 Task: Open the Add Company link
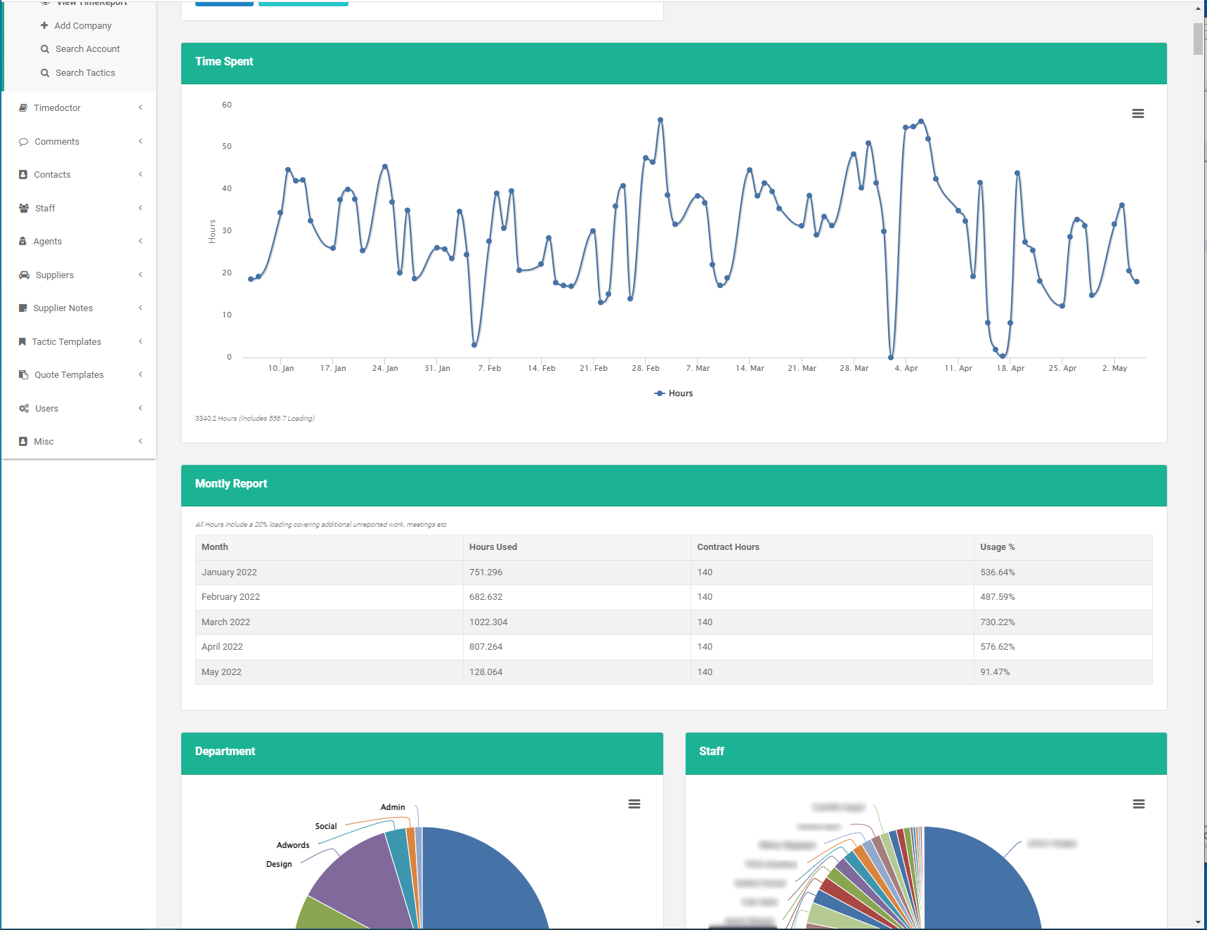[83, 26]
